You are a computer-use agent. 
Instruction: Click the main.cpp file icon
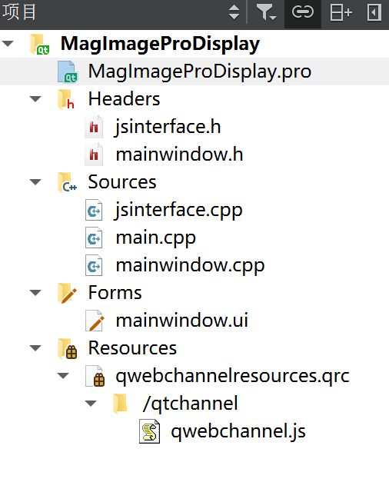pos(94,238)
